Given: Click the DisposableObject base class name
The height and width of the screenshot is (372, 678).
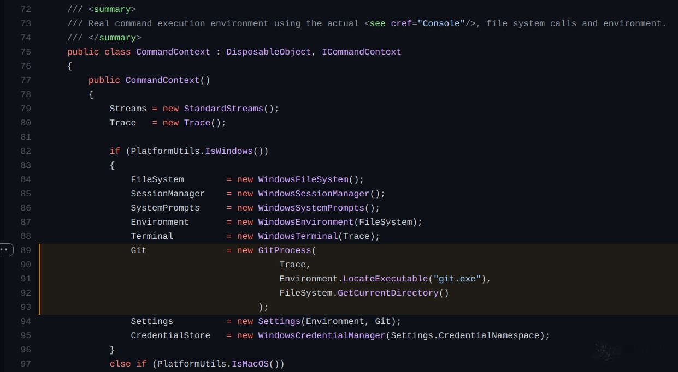Looking at the screenshot, I should click(x=269, y=52).
